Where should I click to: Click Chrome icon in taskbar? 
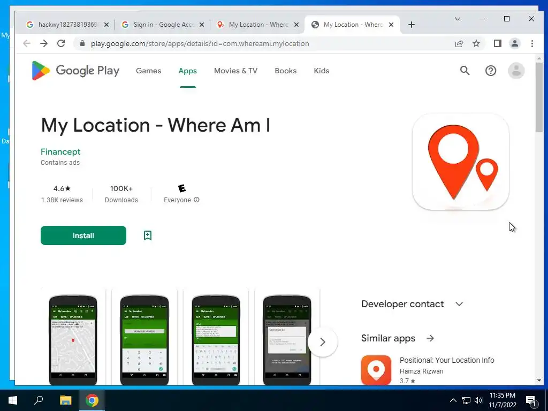pos(92,400)
